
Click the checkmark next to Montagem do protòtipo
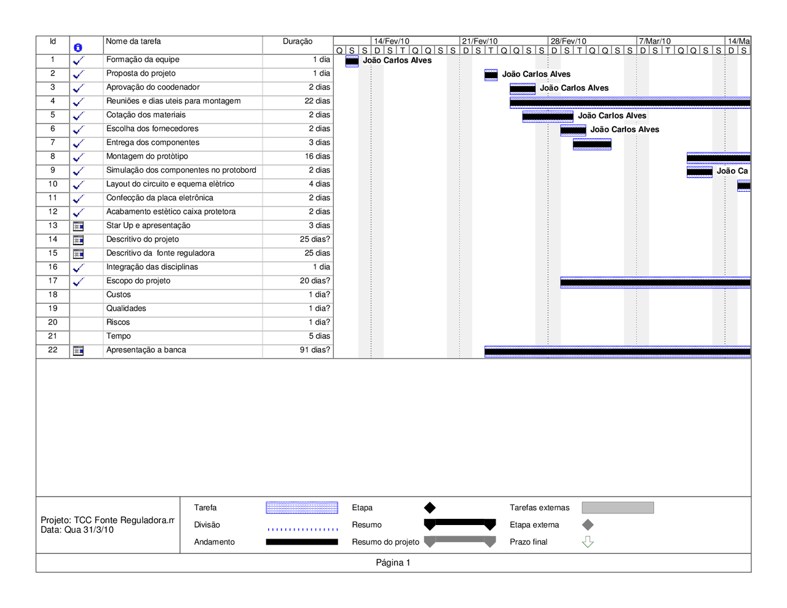pos(79,156)
